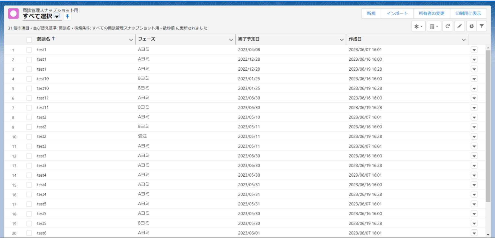Image resolution: width=495 pixels, height=238 pixels.
Task: Open the filter funnel icon
Action: click(x=481, y=26)
